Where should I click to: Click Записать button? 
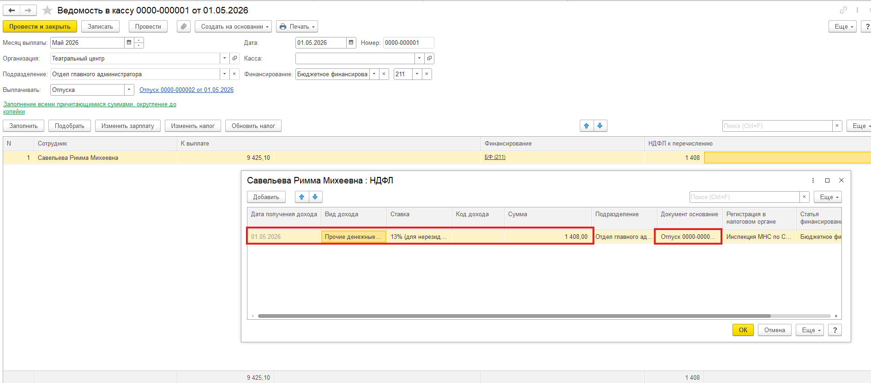click(x=100, y=26)
